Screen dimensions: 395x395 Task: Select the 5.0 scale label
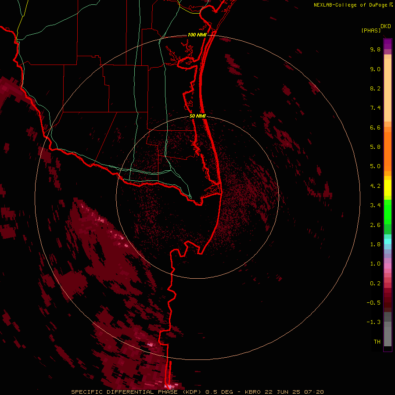point(375,166)
